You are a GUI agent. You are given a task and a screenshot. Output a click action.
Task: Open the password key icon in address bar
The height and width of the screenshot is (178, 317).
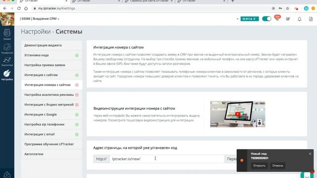pyautogui.click(x=280, y=8)
